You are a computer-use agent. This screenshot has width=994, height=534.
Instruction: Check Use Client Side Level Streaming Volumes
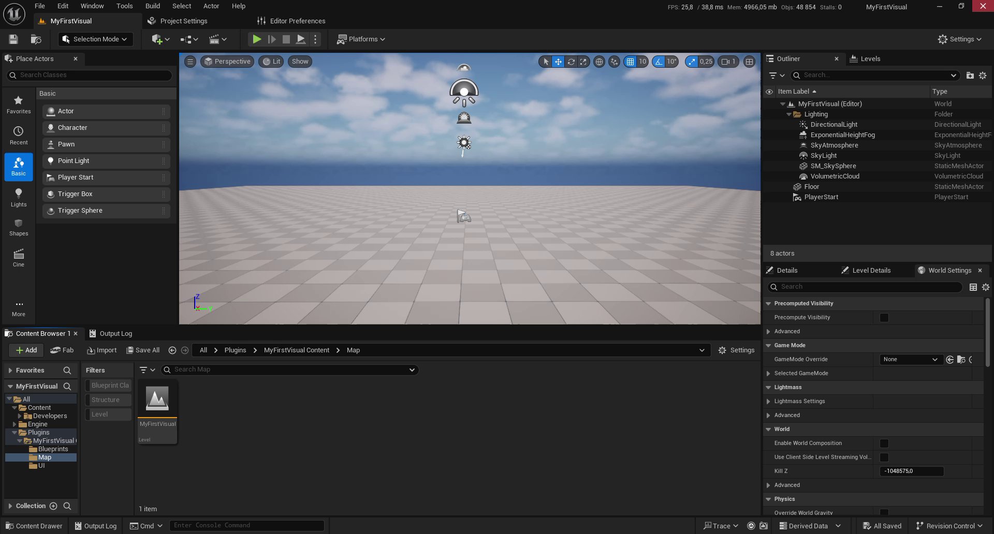(884, 457)
